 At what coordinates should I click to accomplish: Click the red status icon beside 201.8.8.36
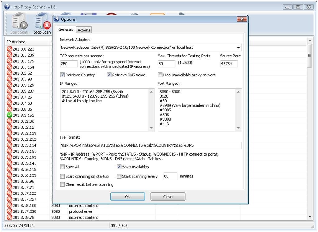(x=9, y=109)
